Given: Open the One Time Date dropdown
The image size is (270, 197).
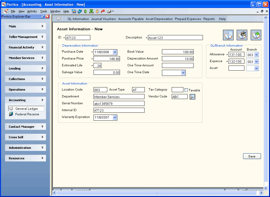Looking at the screenshot, I should click(x=183, y=73).
